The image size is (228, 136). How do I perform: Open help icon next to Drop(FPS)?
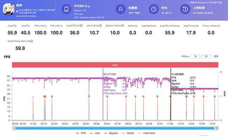pyautogui.click(x=81, y=26)
